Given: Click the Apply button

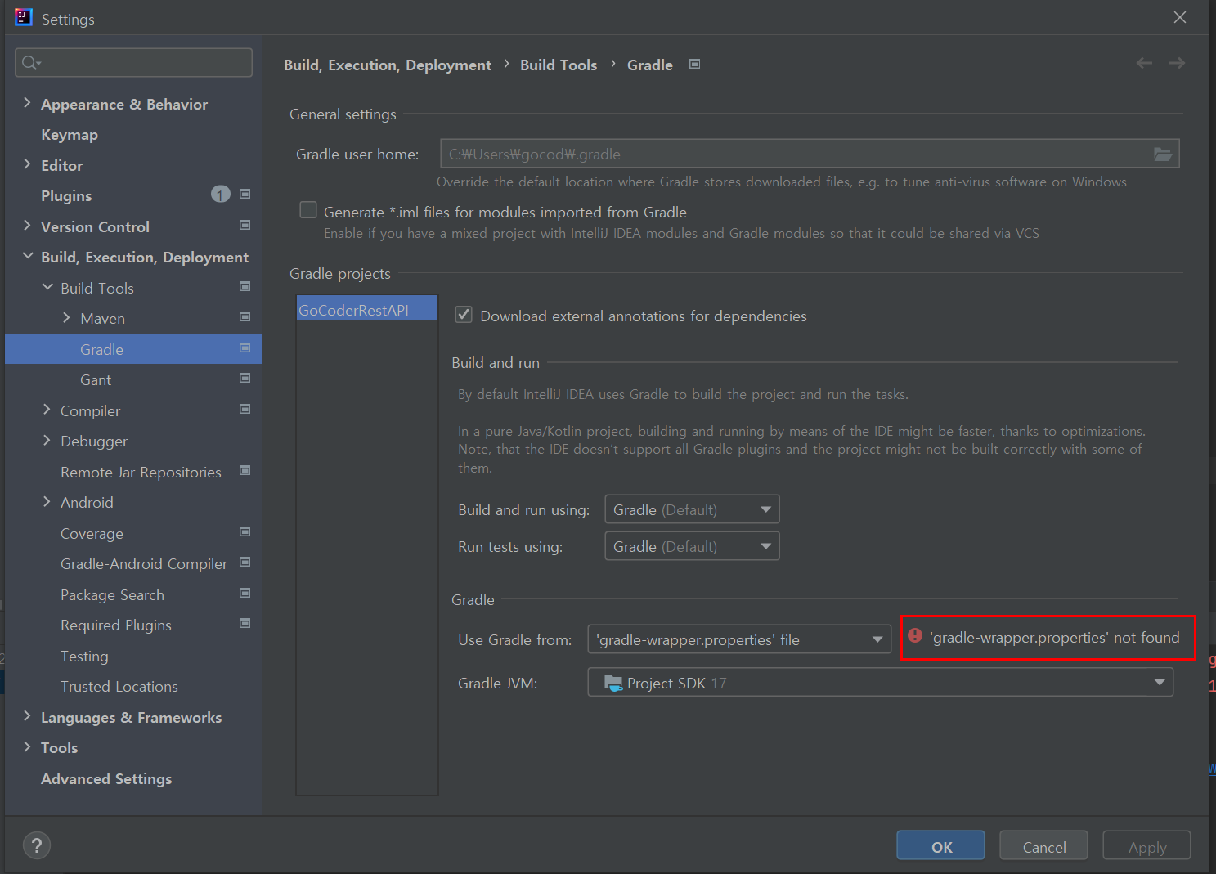Looking at the screenshot, I should point(1146,845).
